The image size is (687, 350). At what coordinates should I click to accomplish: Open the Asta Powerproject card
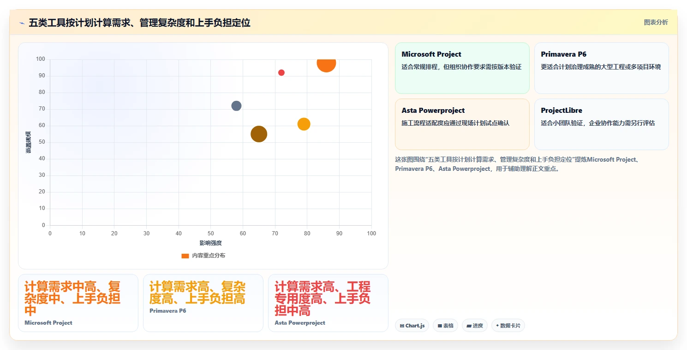[462, 124]
